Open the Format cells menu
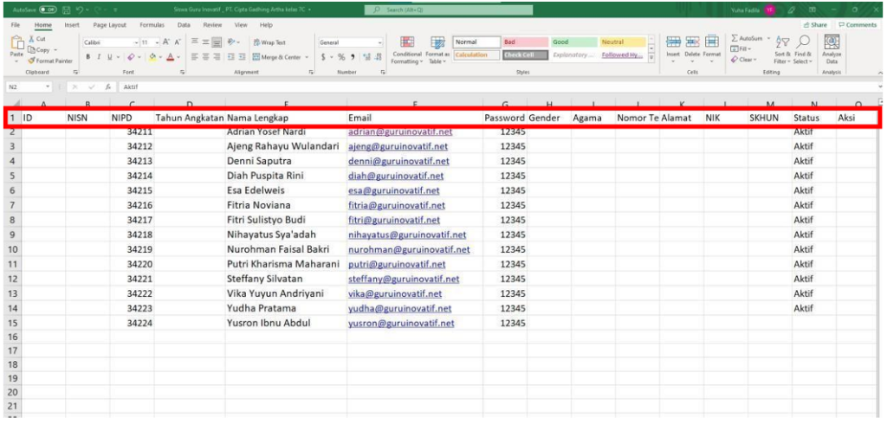The width and height of the screenshot is (887, 431). (712, 48)
